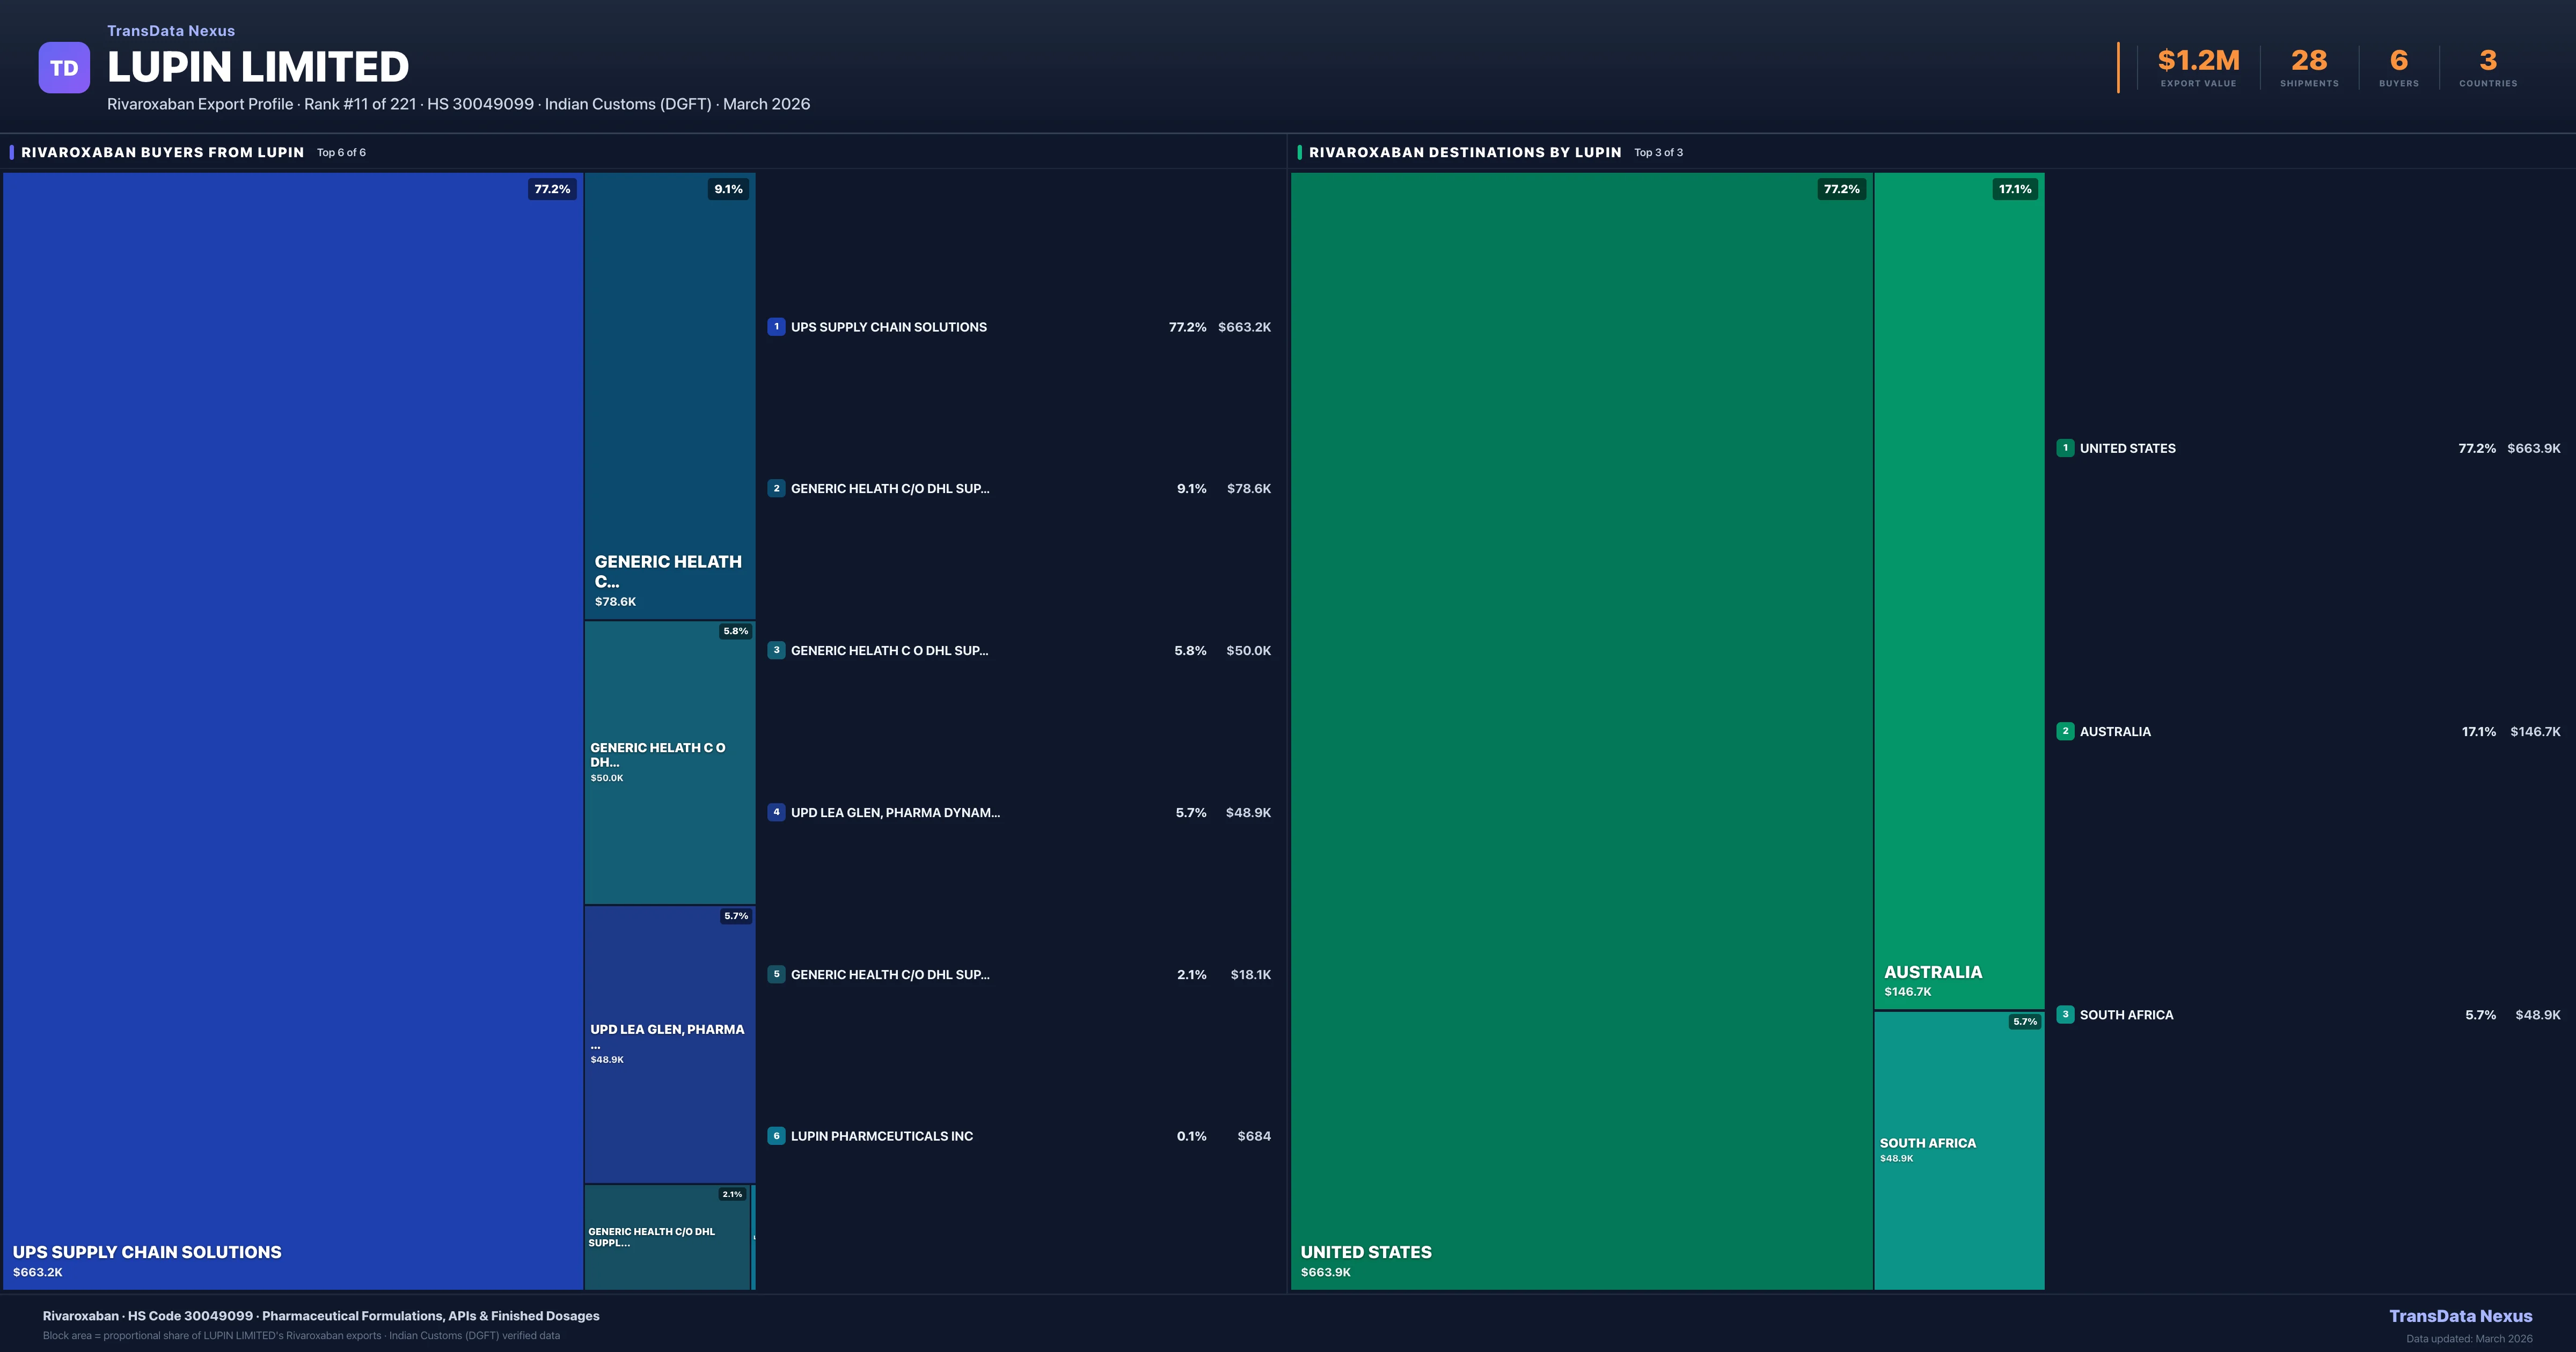Select the UPS Supply Chain Solutions treemap block
Viewport: 2576px width, 1352px height.
click(293, 730)
